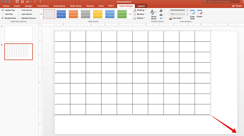
Task: Open the Quick Styles gallery
Action: [154, 14]
